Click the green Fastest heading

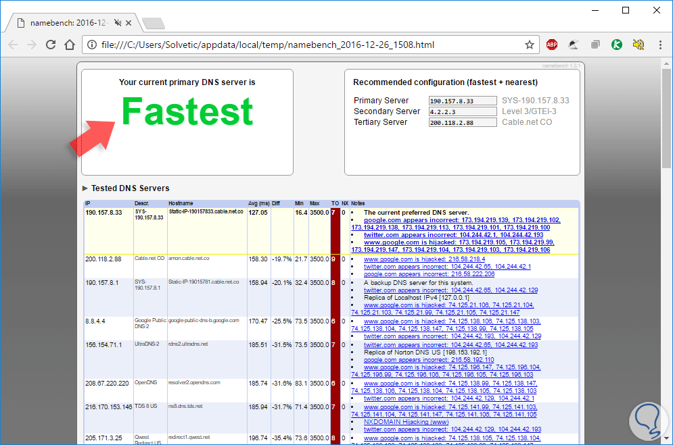click(187, 111)
